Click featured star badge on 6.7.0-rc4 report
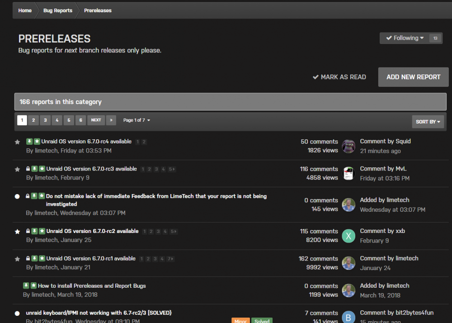 pyautogui.click(x=37, y=141)
